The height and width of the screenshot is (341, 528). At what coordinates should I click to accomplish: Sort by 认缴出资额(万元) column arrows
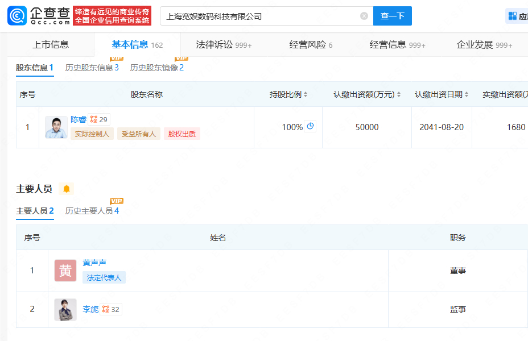[399, 94]
